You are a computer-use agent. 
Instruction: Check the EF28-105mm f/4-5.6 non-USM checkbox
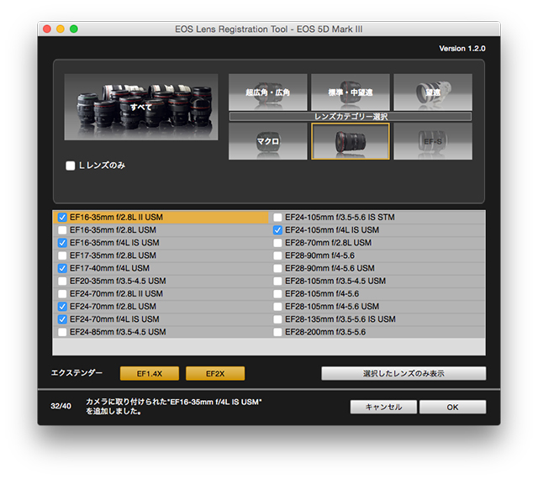tap(277, 294)
